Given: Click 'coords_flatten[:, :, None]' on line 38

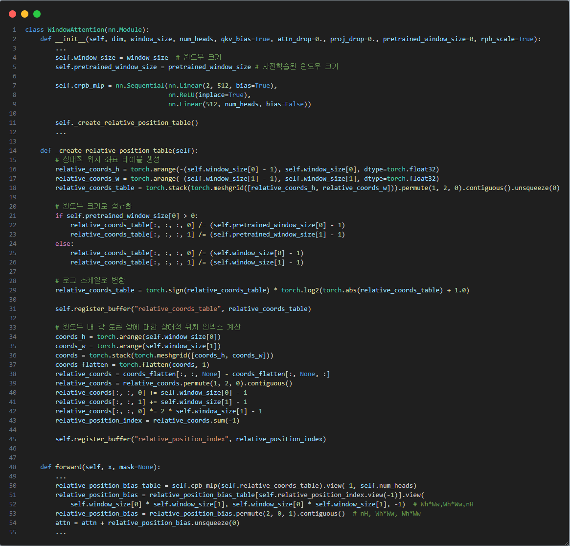Looking at the screenshot, I should coord(172,374).
